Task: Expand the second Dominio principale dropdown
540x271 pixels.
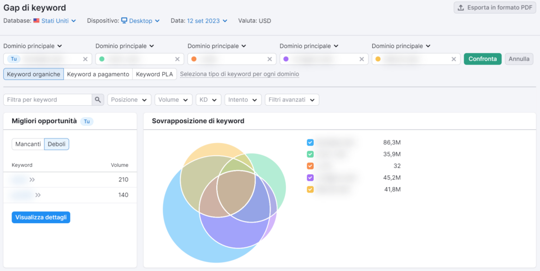Action: tap(124, 46)
